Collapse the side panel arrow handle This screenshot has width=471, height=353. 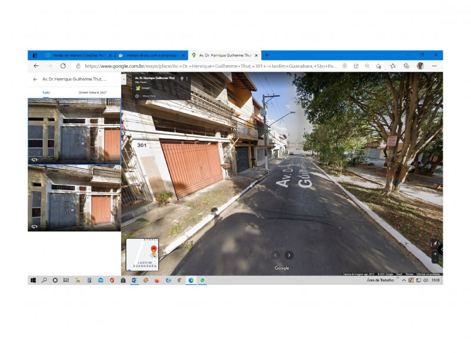tap(124, 79)
